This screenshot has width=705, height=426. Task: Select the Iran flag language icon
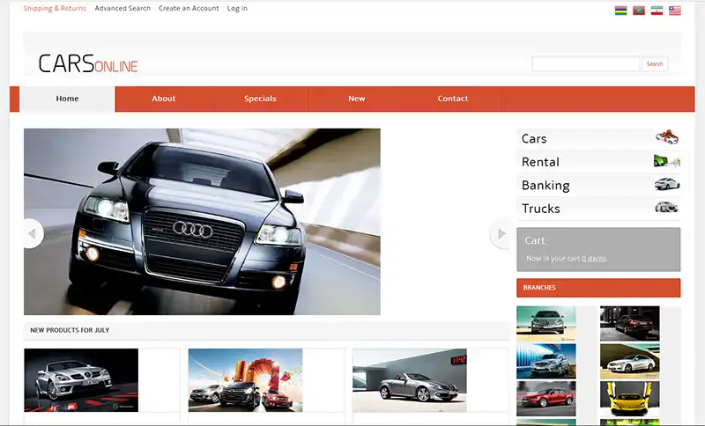pos(657,11)
